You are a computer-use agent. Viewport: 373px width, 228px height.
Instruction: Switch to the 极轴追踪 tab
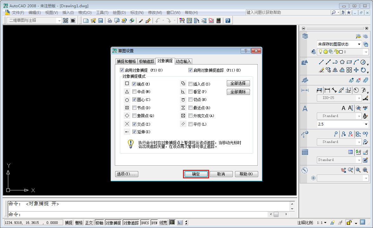click(x=147, y=61)
